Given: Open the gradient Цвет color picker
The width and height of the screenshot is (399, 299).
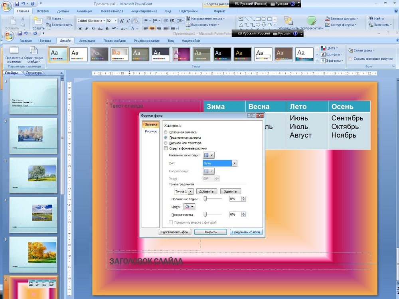Looking at the screenshot, I should 189,207.
